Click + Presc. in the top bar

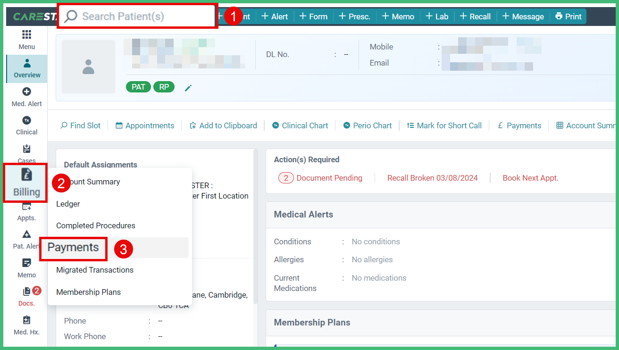tap(354, 16)
